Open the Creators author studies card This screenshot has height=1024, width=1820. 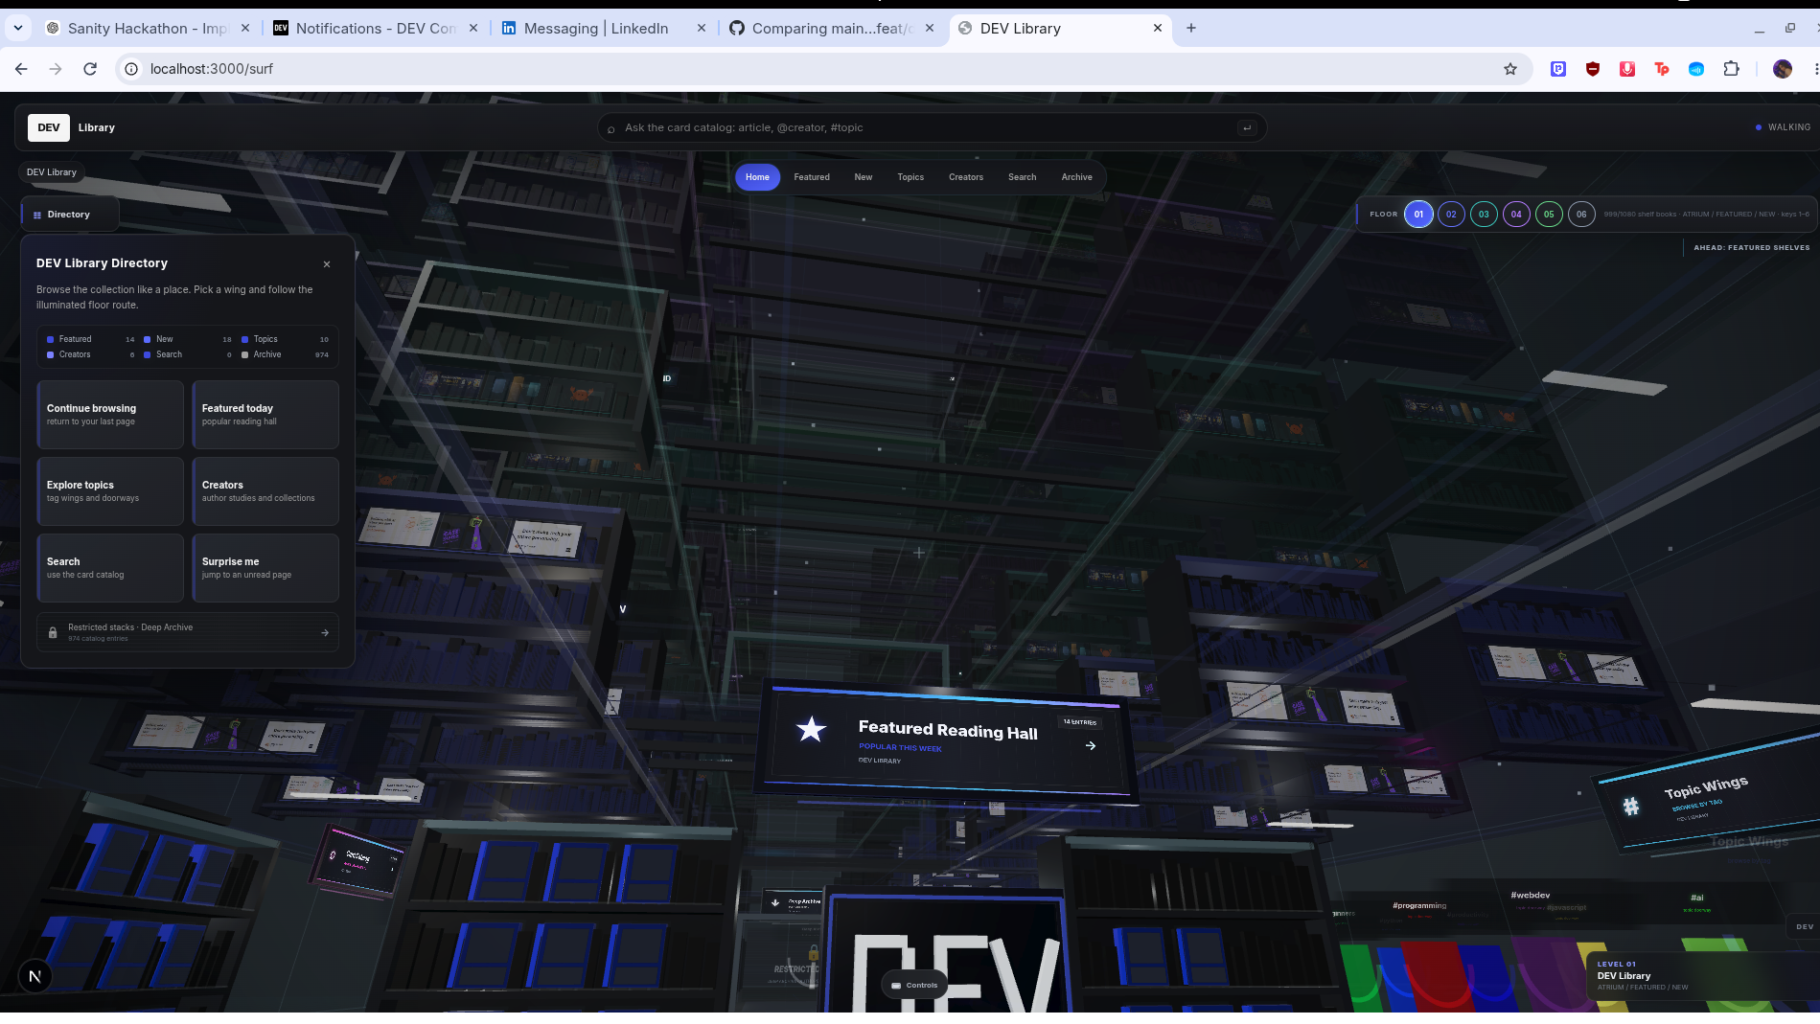265,491
